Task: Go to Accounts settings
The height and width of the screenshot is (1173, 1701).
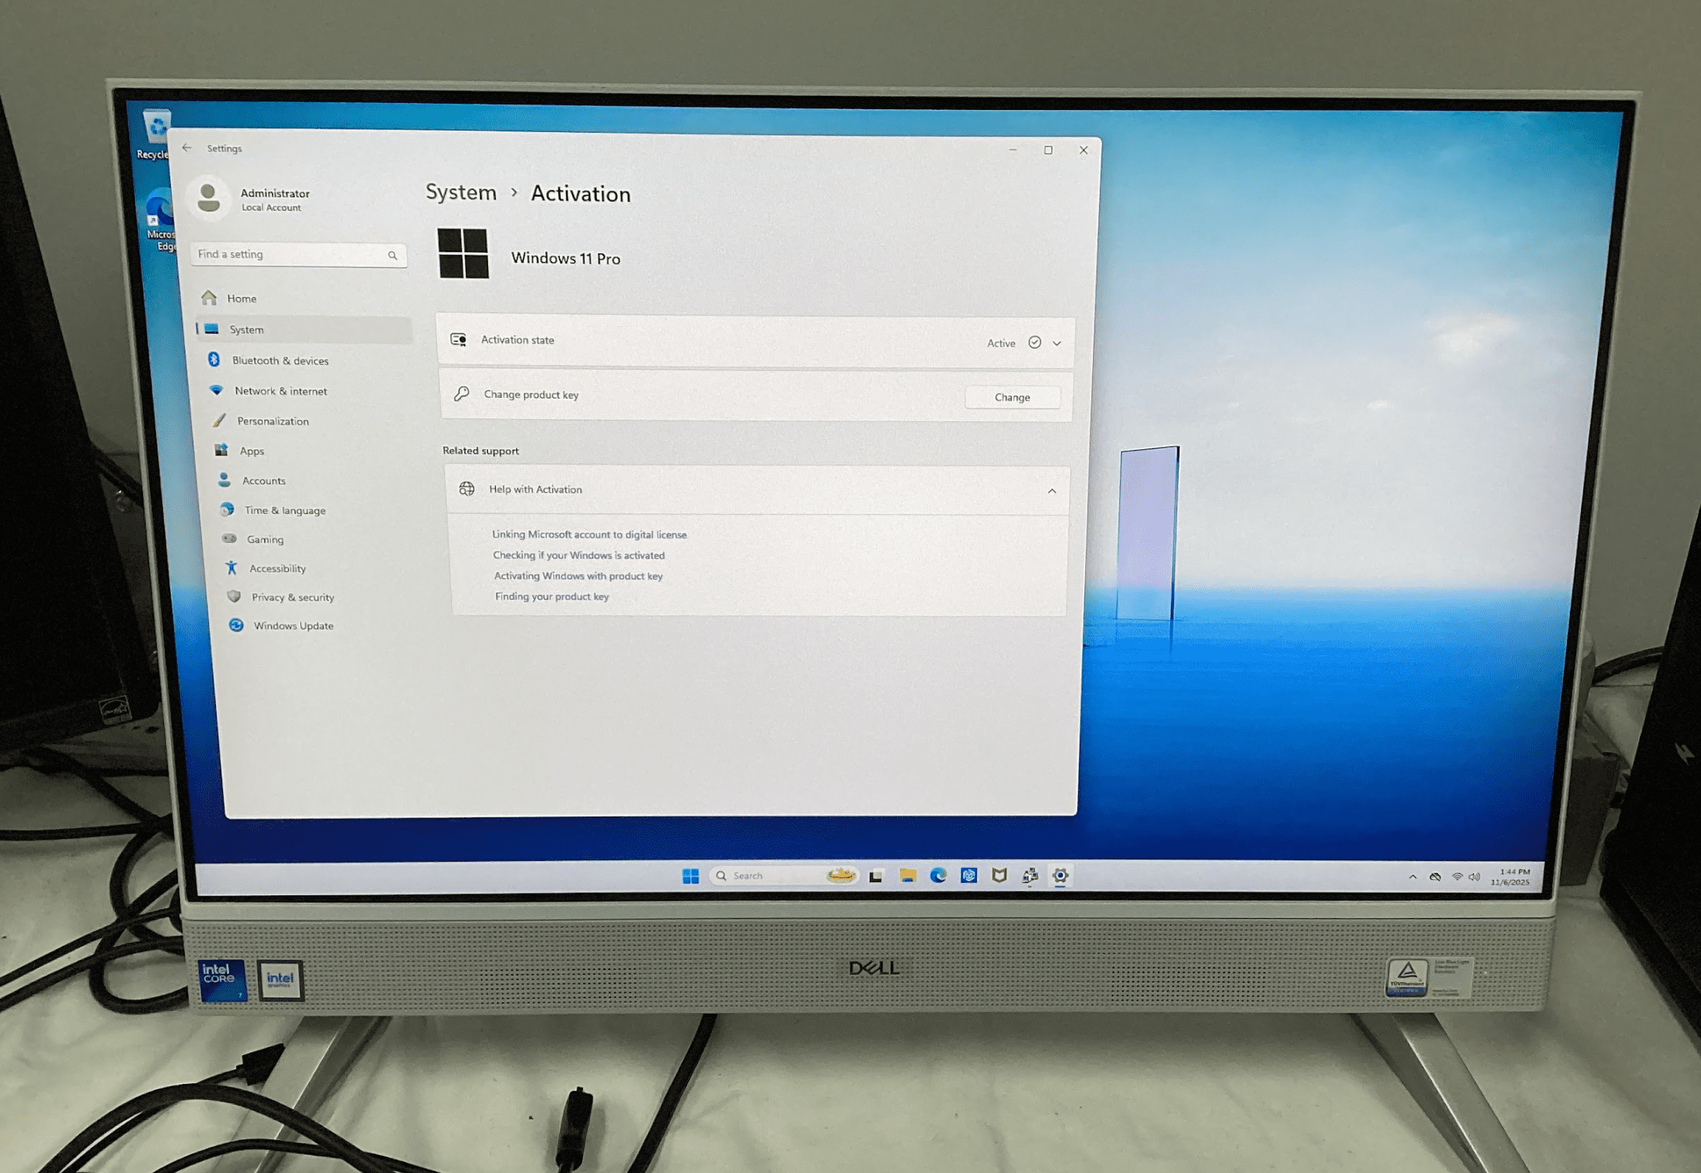Action: coord(263,480)
